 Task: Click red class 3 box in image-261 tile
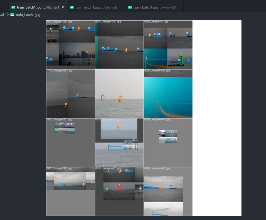[88, 57]
